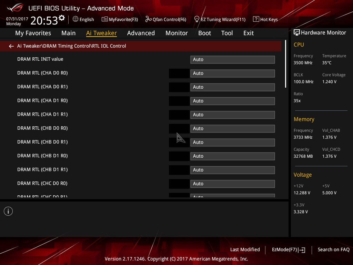This screenshot has height=265, width=353.
Task: Click the +3.3V reading 3.328 V
Action: point(301,212)
